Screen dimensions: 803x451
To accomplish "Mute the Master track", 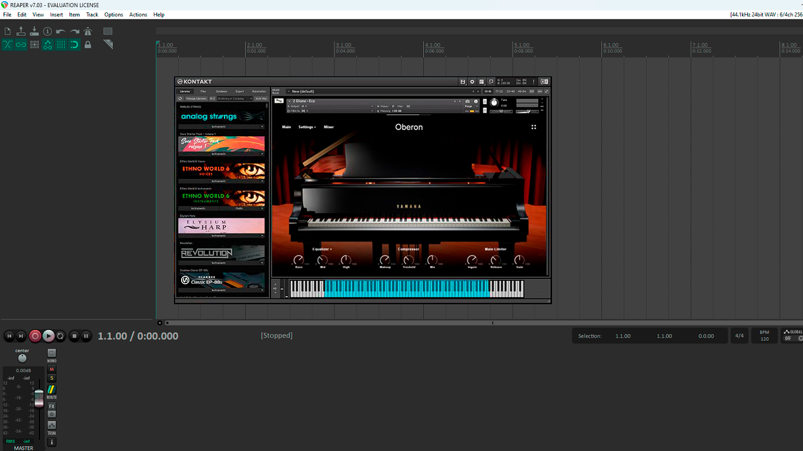I will [x=52, y=369].
